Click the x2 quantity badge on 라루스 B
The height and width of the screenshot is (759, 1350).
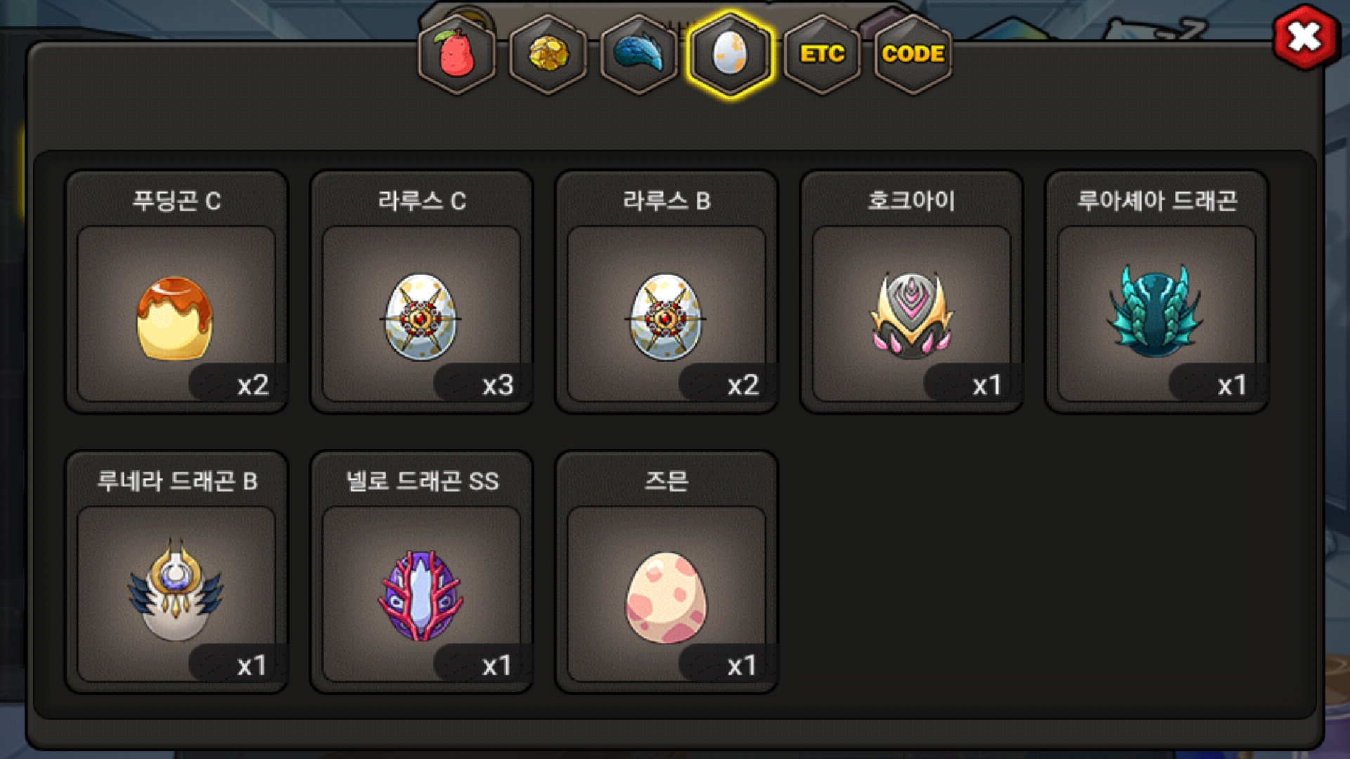pyautogui.click(x=743, y=385)
